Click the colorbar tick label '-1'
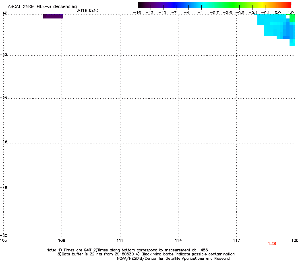The image size is (298, 261). pyautogui.click(x=200, y=13)
